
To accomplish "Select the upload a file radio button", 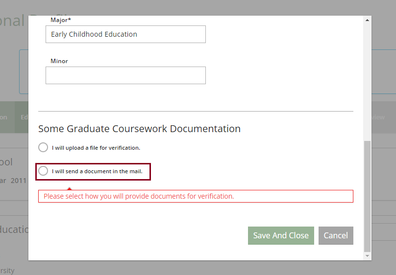I will click(x=43, y=147).
